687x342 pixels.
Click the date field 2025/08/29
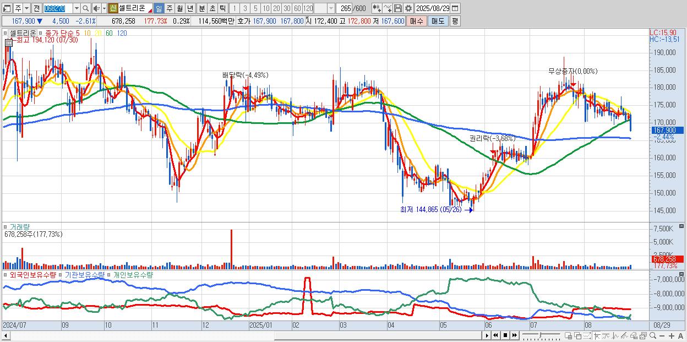tap(432, 8)
